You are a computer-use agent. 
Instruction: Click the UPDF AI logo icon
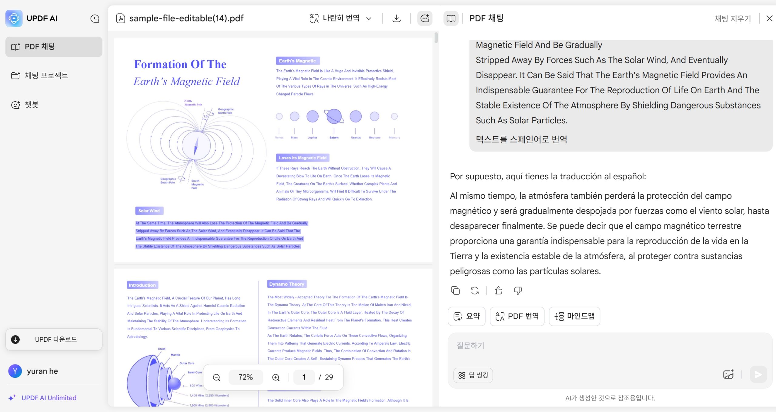[x=14, y=18]
